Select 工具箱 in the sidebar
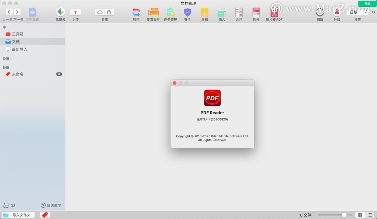The width and height of the screenshot is (377, 219). [x=32, y=34]
